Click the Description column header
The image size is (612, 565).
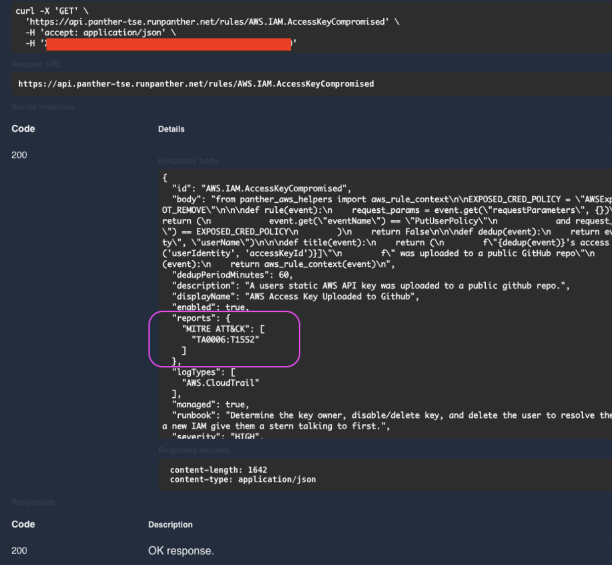coord(170,525)
